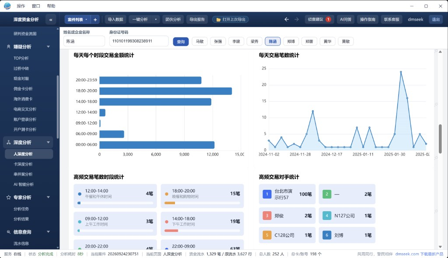
Task: Open the dropdown arrow beside 一键分析
Action: point(156,19)
